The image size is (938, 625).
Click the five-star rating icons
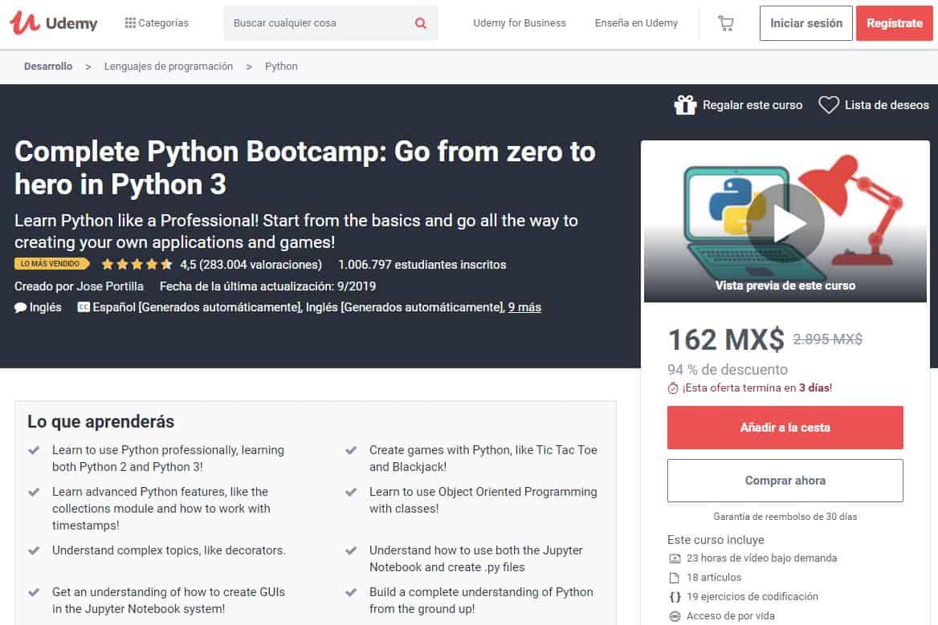point(137,264)
